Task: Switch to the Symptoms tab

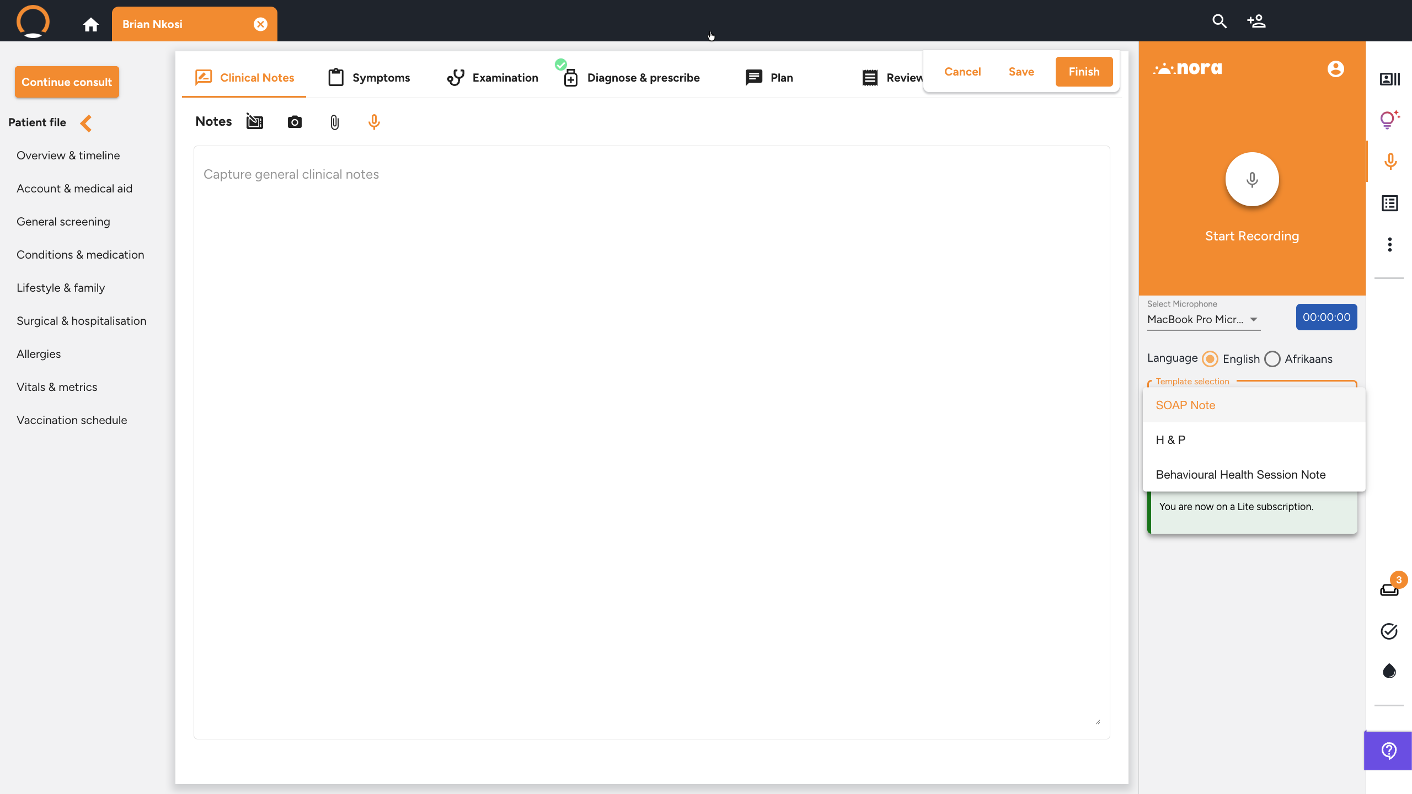Action: [369, 78]
